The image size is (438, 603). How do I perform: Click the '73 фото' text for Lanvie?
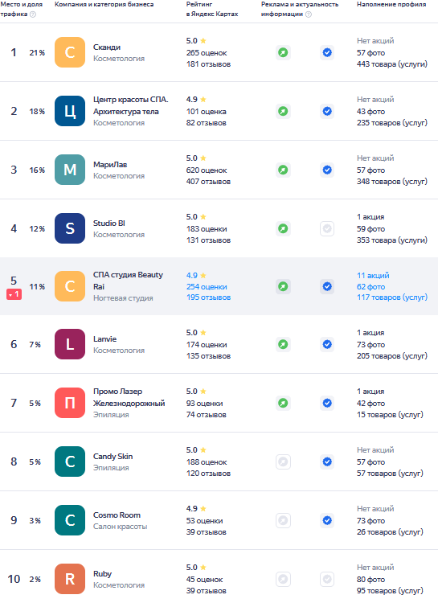coord(370,345)
